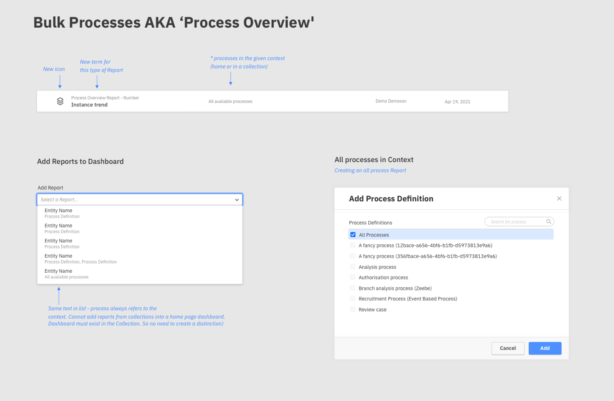The height and width of the screenshot is (401, 614).
Task: Click the Cancel button
Action: pyautogui.click(x=508, y=348)
